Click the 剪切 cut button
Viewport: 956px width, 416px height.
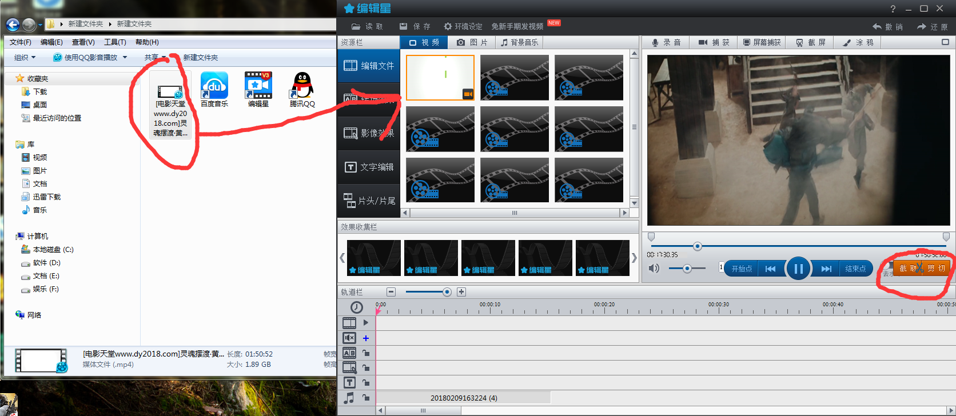[936, 268]
